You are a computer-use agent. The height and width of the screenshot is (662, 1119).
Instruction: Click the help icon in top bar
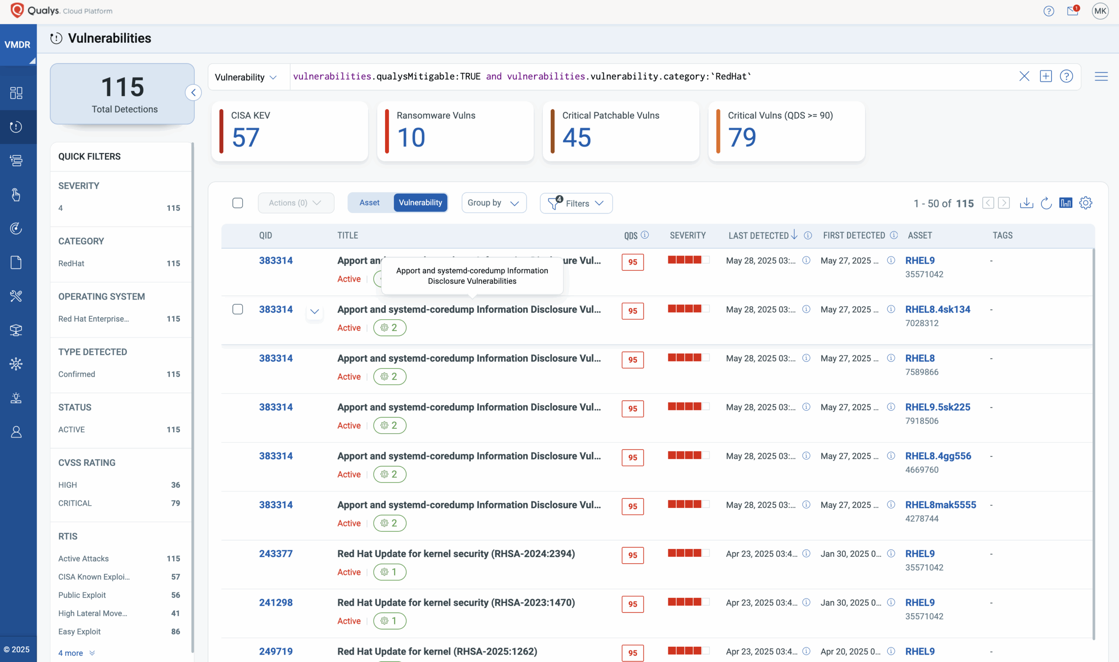(x=1049, y=11)
